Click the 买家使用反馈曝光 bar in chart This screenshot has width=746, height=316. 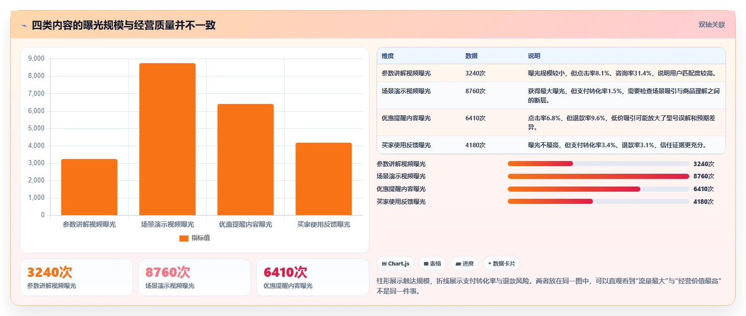324,179
